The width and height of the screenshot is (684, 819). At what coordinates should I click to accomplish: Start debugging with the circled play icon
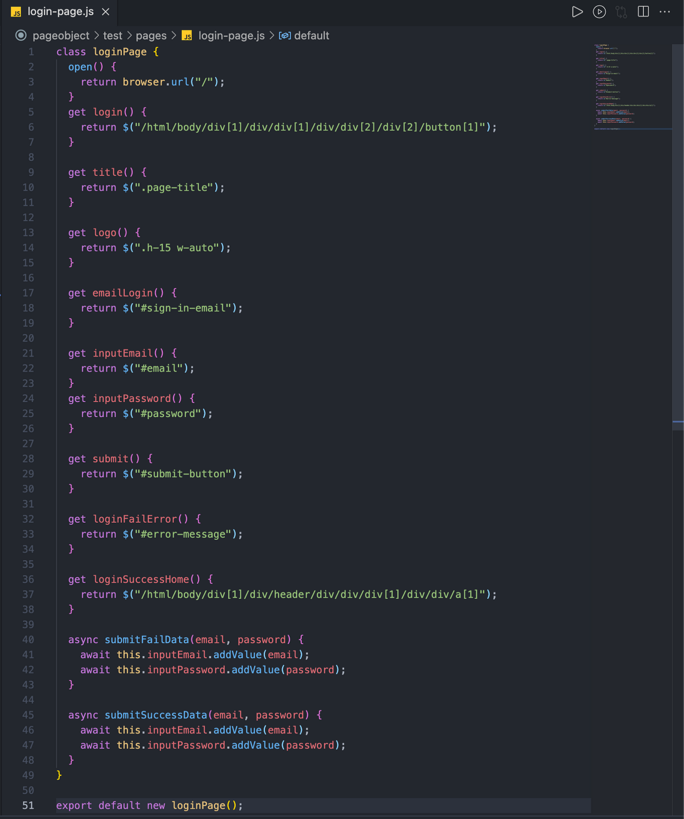coord(600,12)
